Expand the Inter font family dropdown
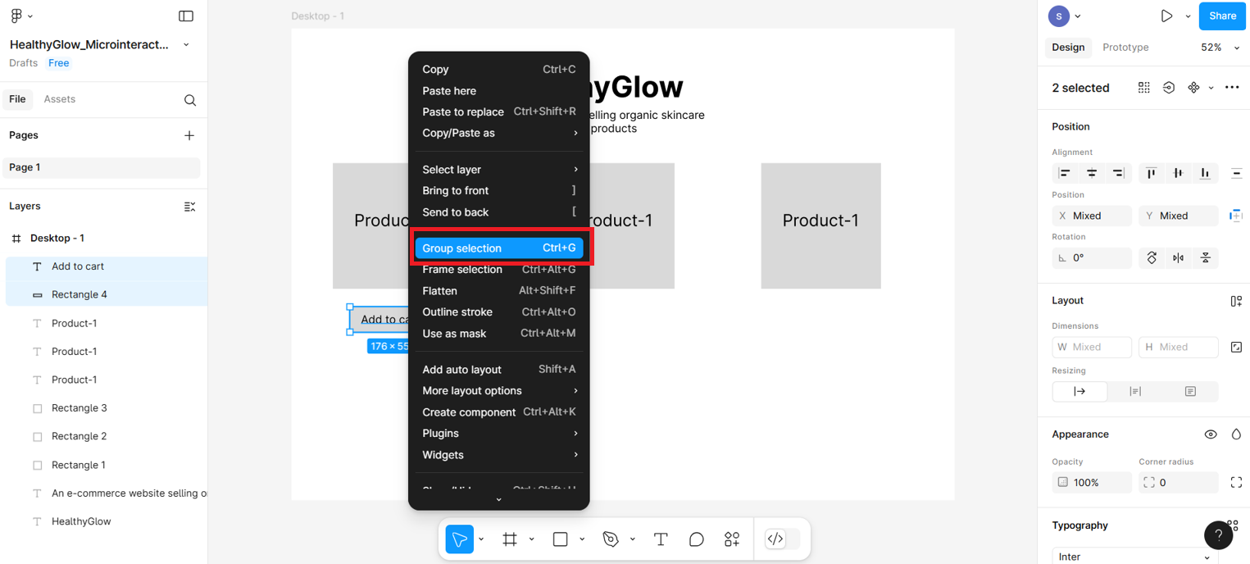 click(x=1134, y=557)
